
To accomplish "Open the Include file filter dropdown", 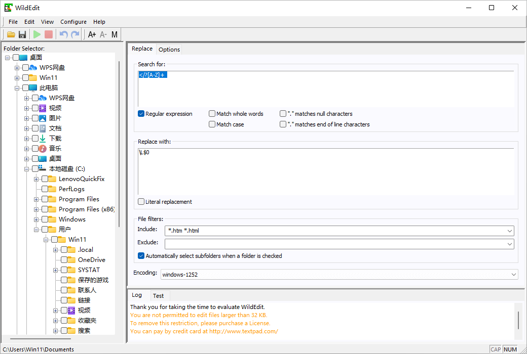I will [509, 231].
